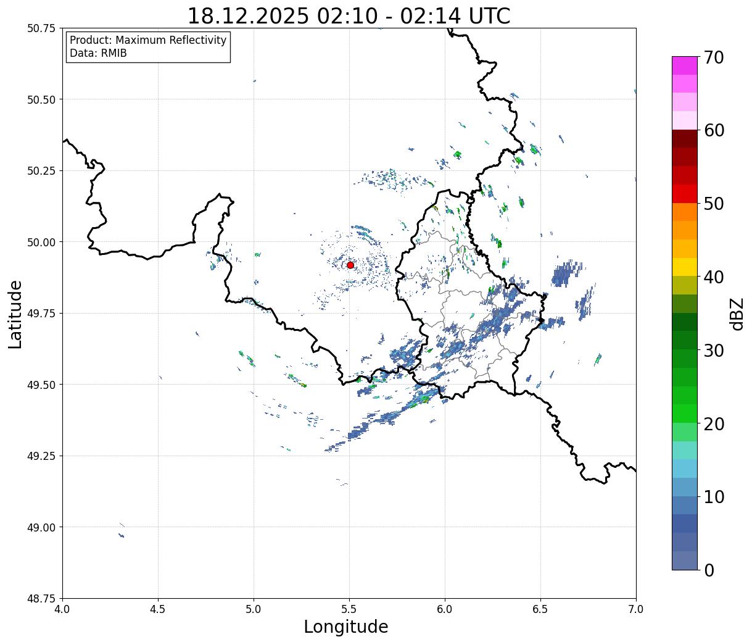Click the latitude tick label 50.75
Viewport: 752px width, 642px height.
tap(41, 28)
